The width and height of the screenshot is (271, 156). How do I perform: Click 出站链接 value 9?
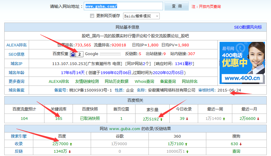tap(165, 54)
